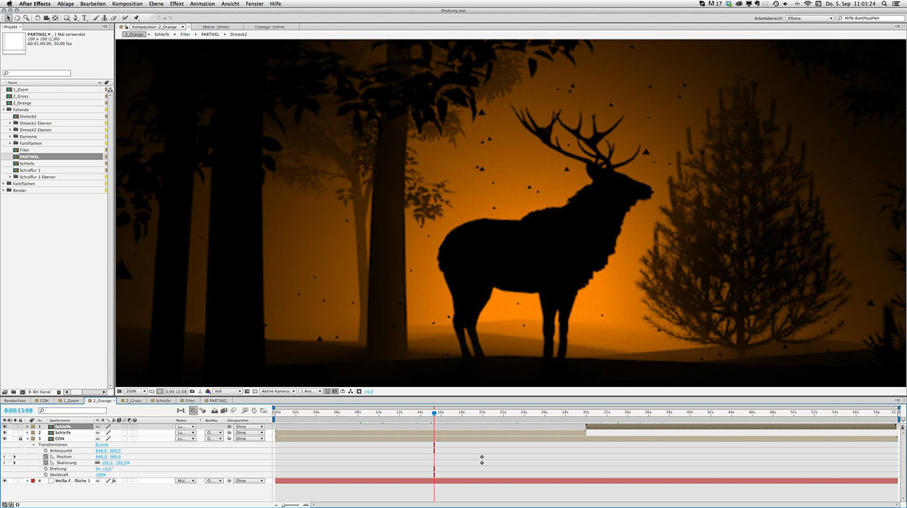Toggle visibility of layer 2 Schleife

[5, 433]
